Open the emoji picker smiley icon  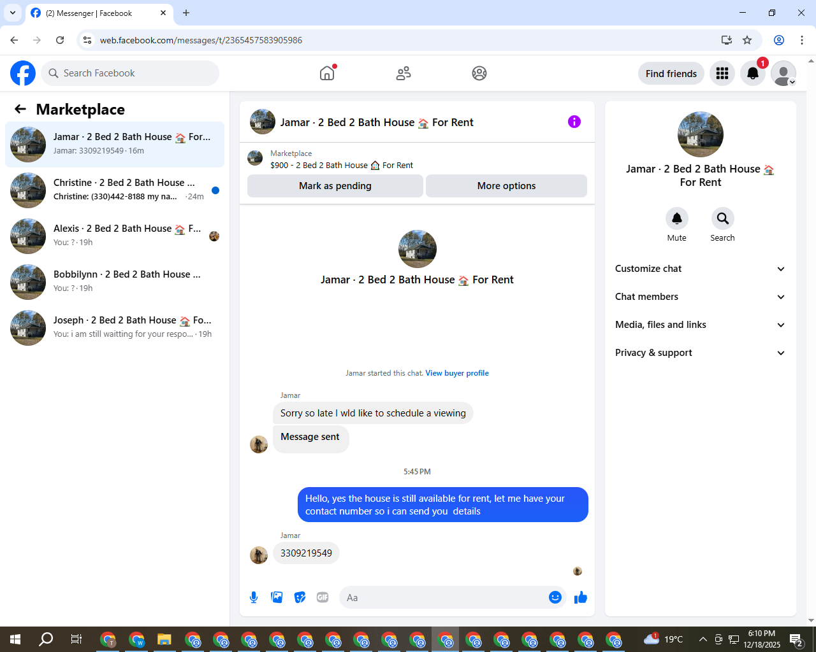click(x=555, y=597)
